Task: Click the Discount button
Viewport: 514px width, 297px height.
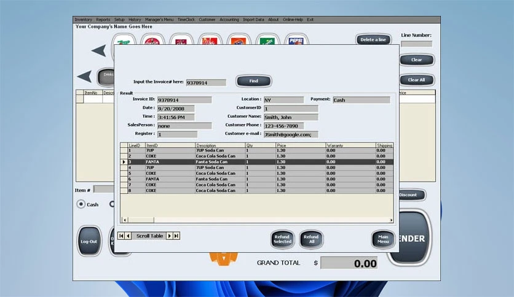Action: 412,195
